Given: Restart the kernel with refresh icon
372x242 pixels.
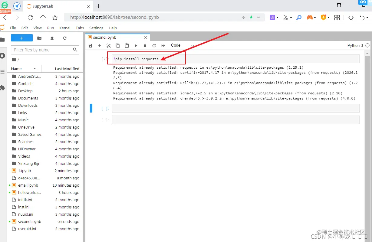Looking at the screenshot, I should click(x=154, y=46).
